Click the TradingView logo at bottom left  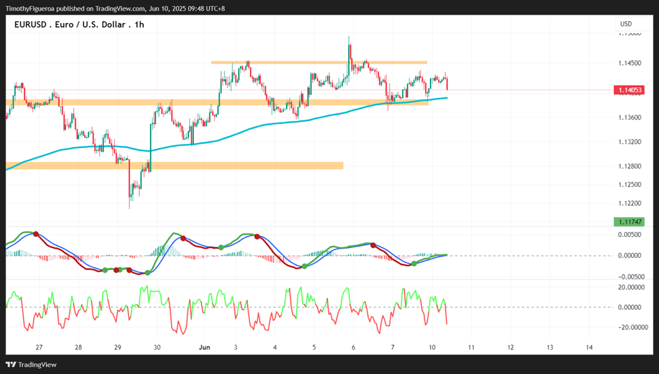[x=31, y=365]
